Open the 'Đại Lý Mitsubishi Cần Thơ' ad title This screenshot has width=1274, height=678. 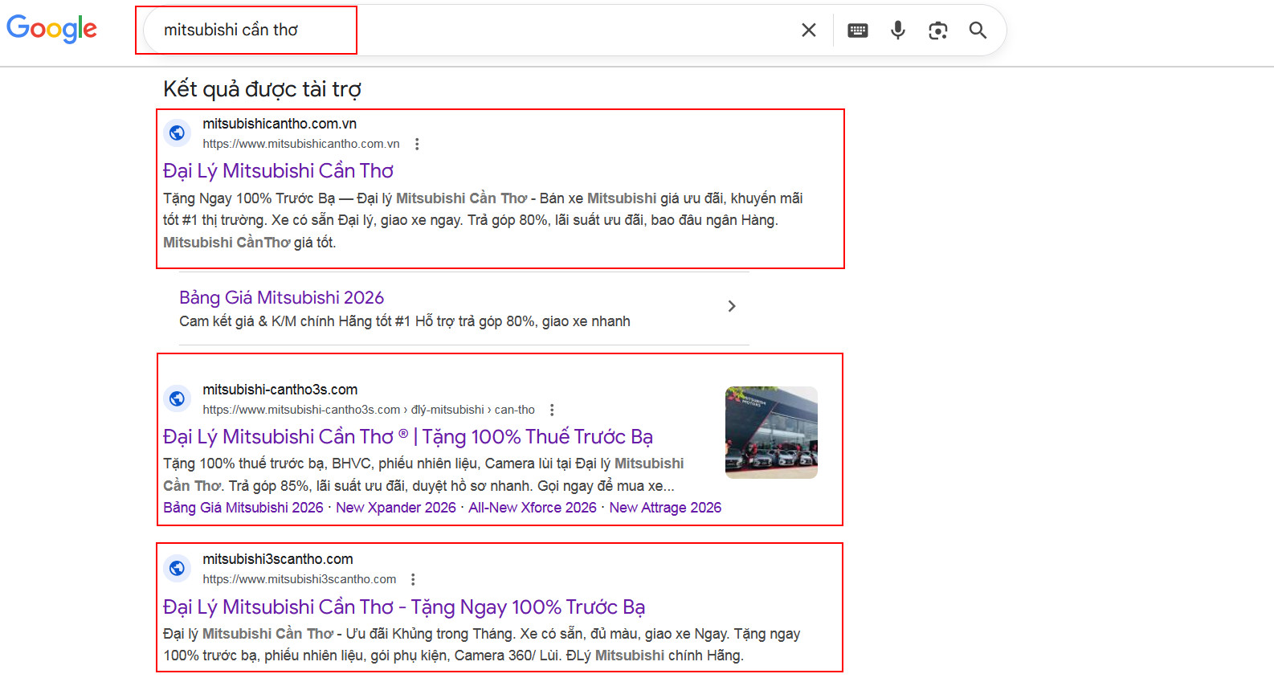278,171
